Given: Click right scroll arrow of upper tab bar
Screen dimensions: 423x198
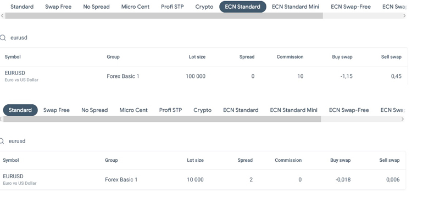Looking at the screenshot, I should [x=404, y=15].
